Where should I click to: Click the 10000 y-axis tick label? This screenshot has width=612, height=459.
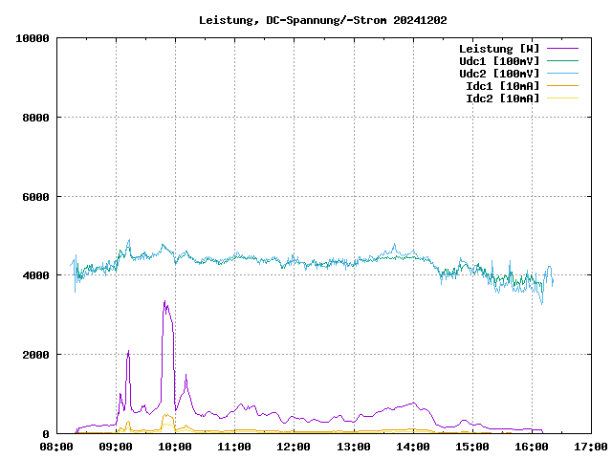(x=33, y=38)
